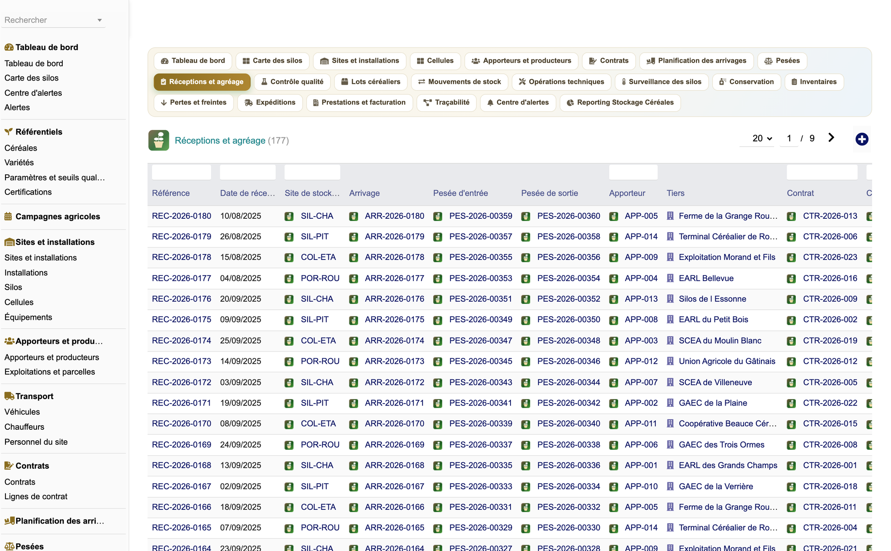Open the Pesées tab in top navigation
The height and width of the screenshot is (551, 891).
(x=782, y=61)
